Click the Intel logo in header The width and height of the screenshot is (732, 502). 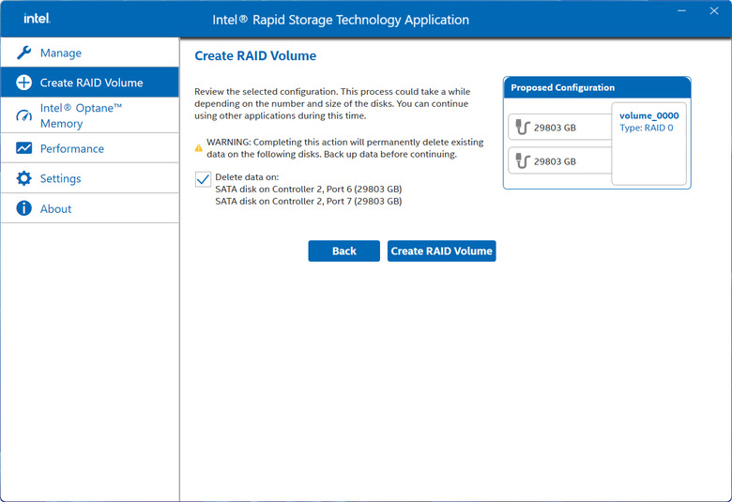click(37, 18)
